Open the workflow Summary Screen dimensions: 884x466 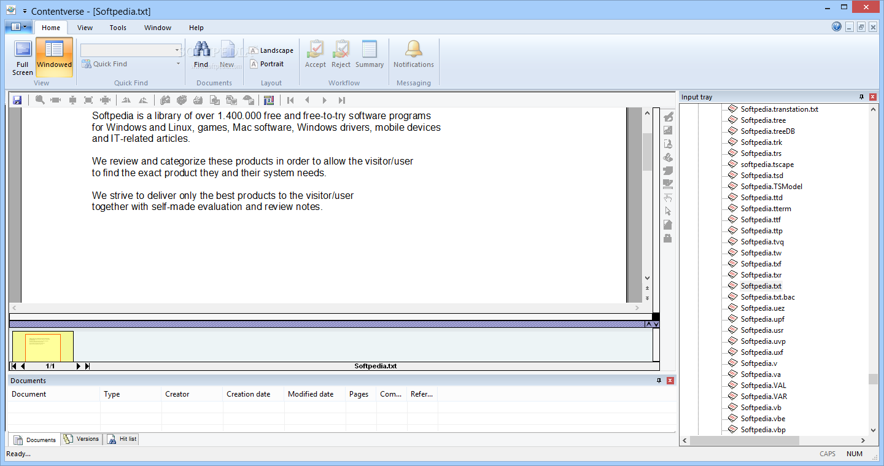[370, 54]
